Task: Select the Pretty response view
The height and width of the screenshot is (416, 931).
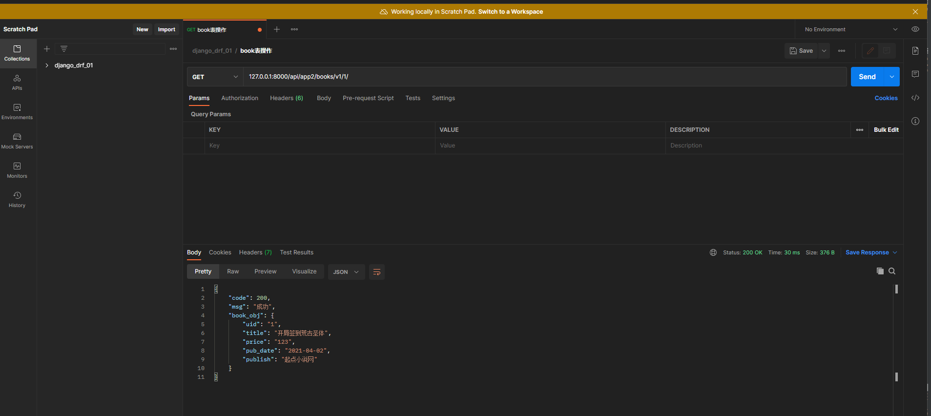Action: tap(203, 271)
